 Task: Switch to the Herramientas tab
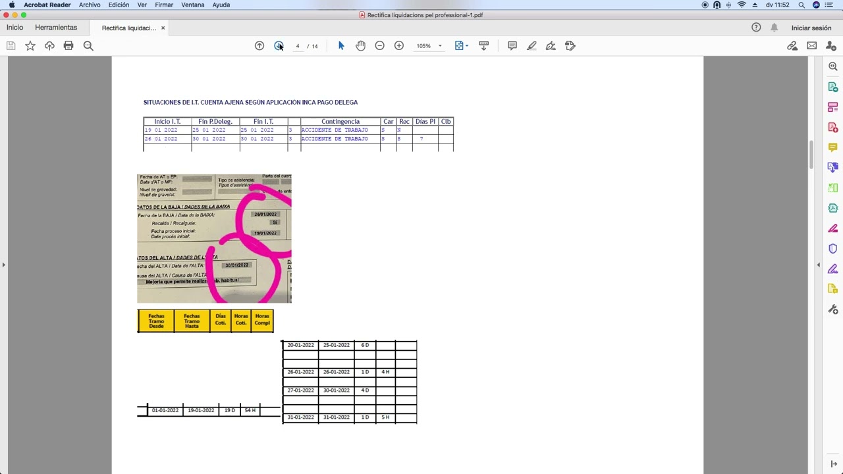point(56,28)
